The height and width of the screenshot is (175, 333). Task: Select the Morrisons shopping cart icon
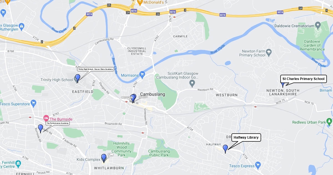pos(142,74)
